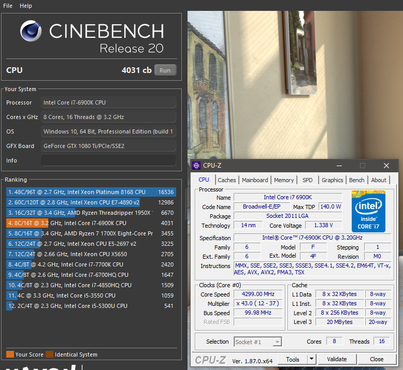The image size is (403, 370).
Task: Switch to the Graphics tab in CPU-Z
Action: tap(333, 180)
